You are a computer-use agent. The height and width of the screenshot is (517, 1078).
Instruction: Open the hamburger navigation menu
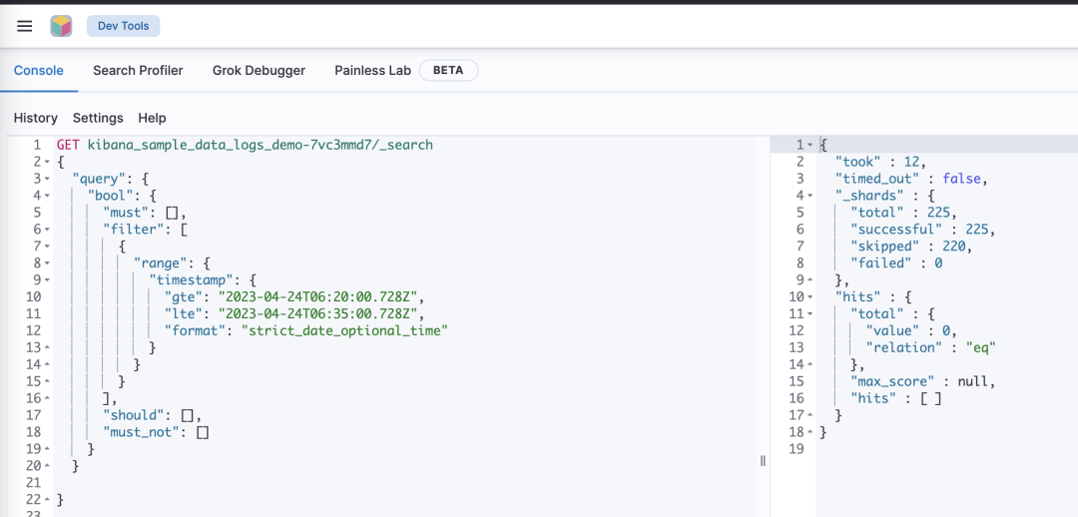(25, 26)
